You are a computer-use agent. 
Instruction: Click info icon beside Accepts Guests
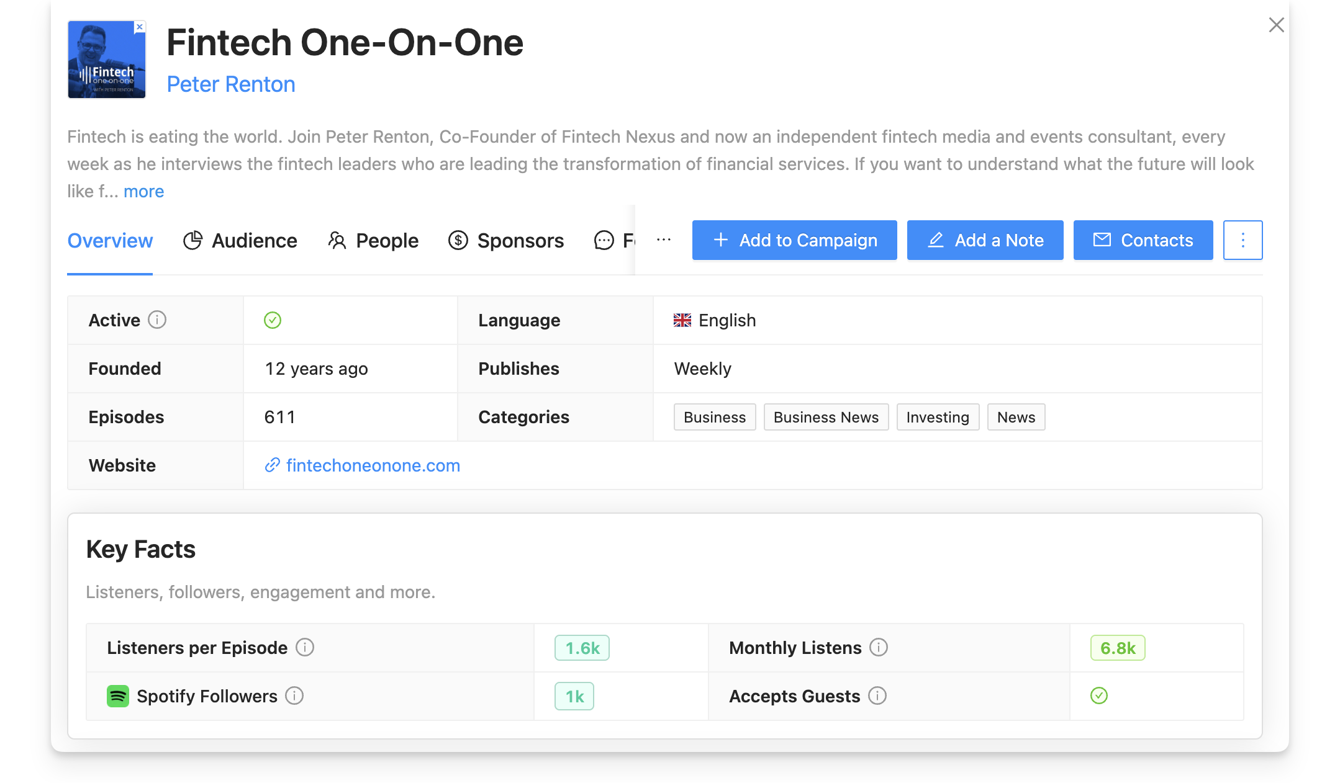pyautogui.click(x=877, y=696)
